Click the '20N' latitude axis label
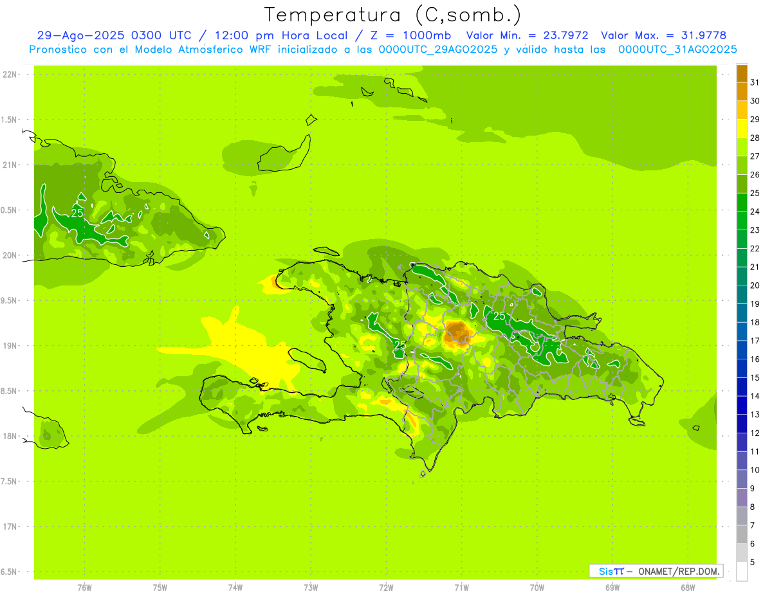Viewport: 772px width, 596px height. 10,255
